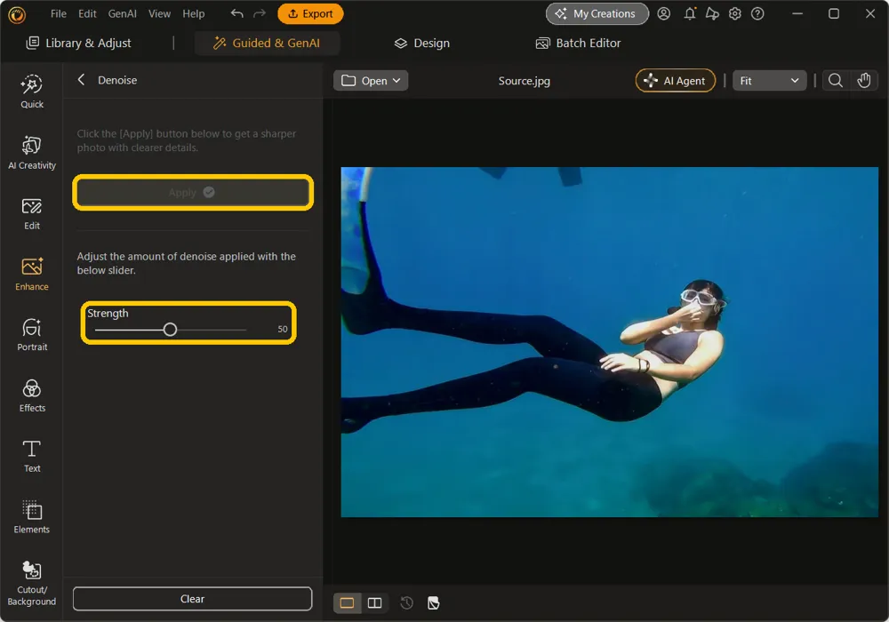This screenshot has height=622, width=889.
Task: Open the account profile icon
Action: (x=664, y=13)
